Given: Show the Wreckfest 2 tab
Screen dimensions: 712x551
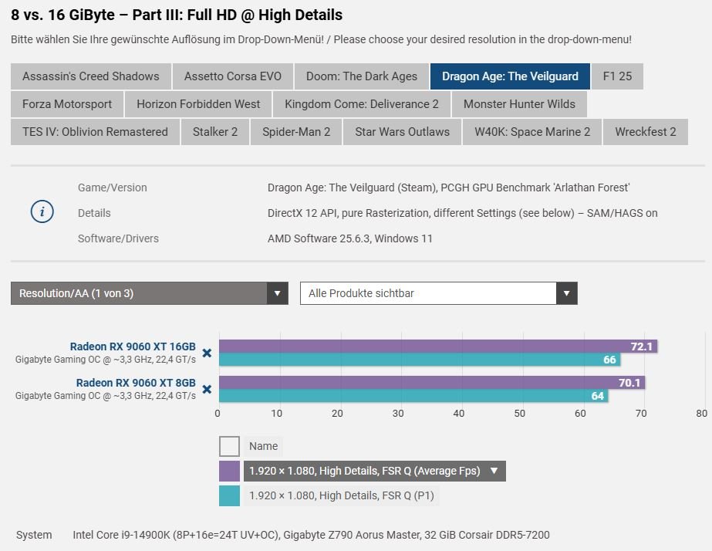Looking at the screenshot, I should pos(645,132).
